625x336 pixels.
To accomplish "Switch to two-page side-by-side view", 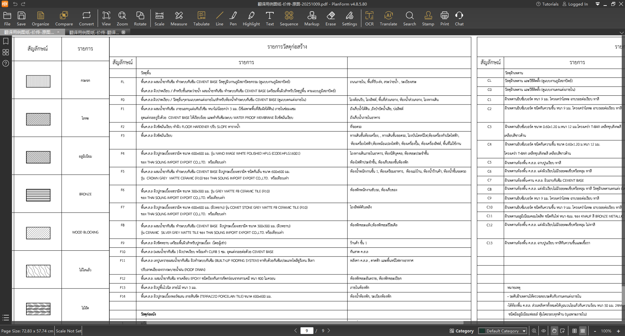I will pyautogui.click(x=575, y=331).
